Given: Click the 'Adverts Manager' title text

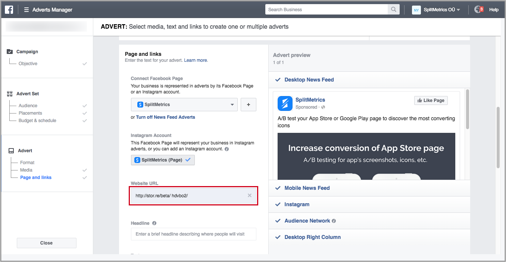Looking at the screenshot, I should [x=52, y=10].
